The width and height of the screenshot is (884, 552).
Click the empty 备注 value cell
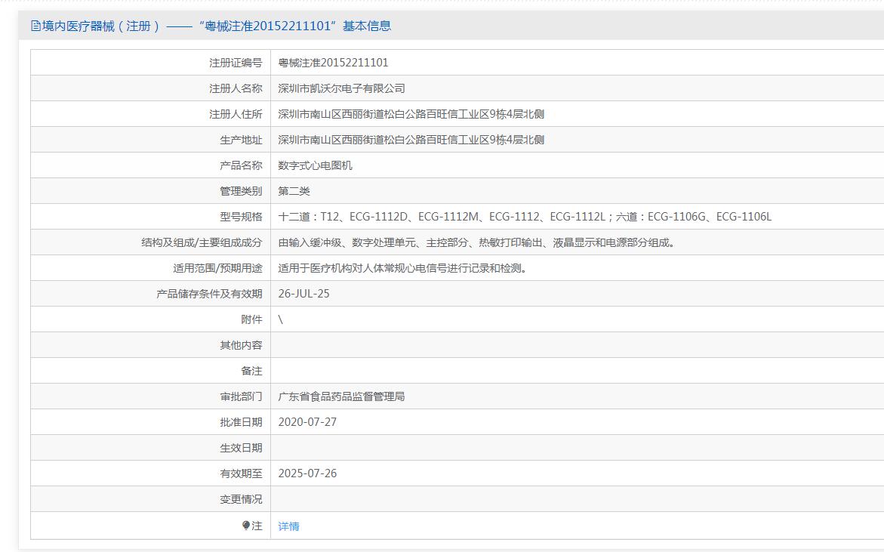pyautogui.click(x=578, y=371)
